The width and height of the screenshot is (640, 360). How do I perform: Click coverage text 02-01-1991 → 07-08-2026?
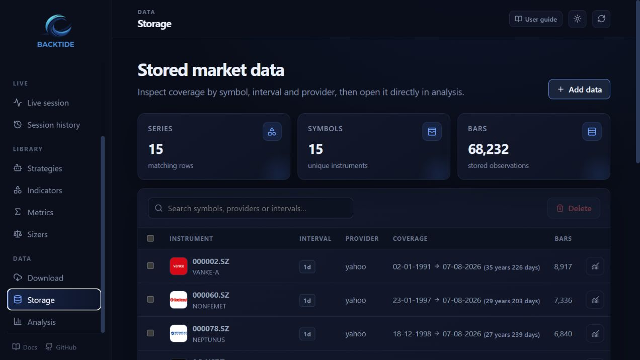(437, 266)
